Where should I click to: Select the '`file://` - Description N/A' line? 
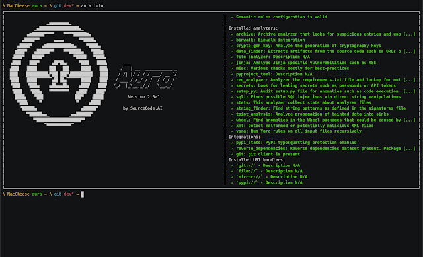(266, 171)
